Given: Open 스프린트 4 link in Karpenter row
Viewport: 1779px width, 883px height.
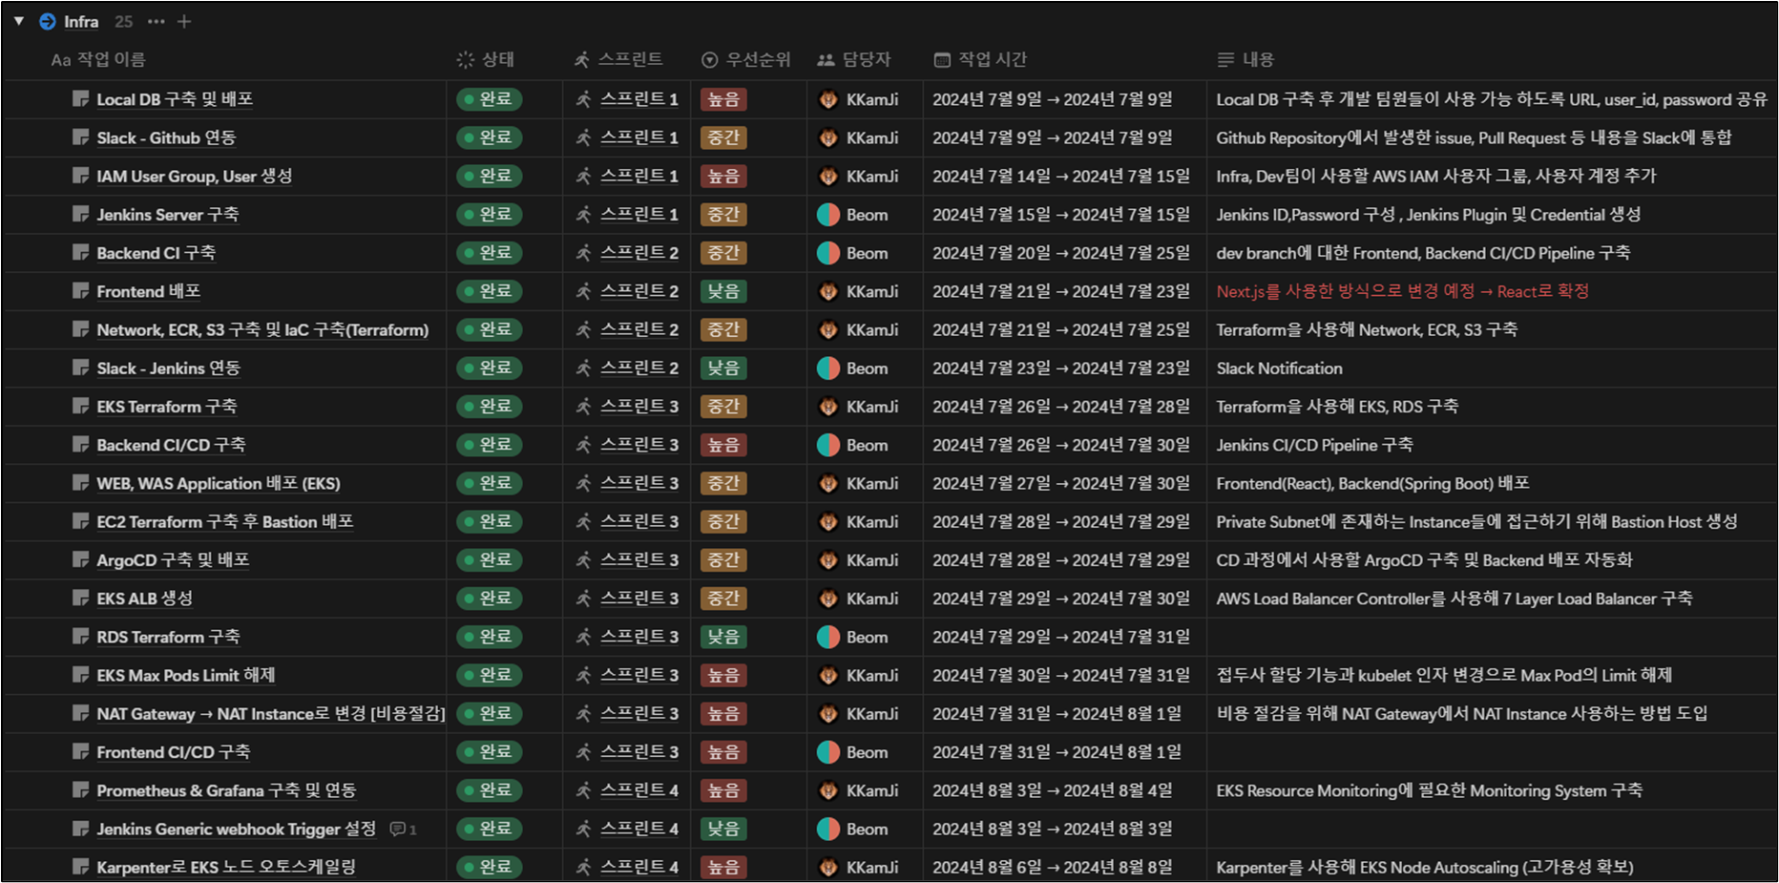Looking at the screenshot, I should (638, 867).
